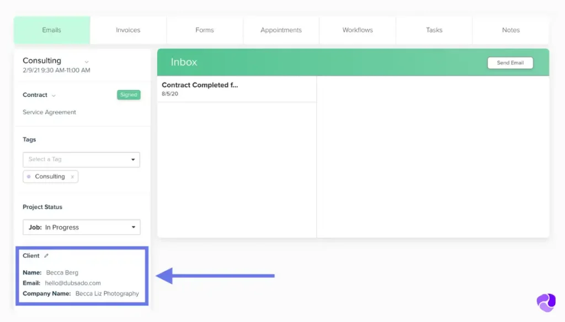Select the Appointments tab
565x322 pixels.
click(281, 30)
